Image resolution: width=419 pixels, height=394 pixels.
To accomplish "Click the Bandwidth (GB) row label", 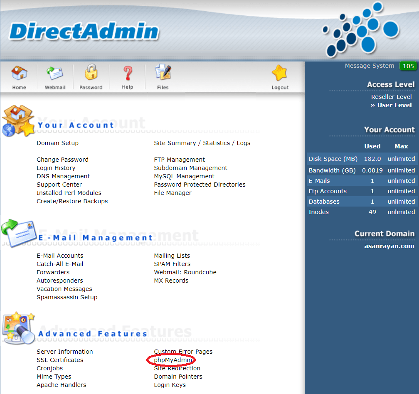I will [x=332, y=170].
